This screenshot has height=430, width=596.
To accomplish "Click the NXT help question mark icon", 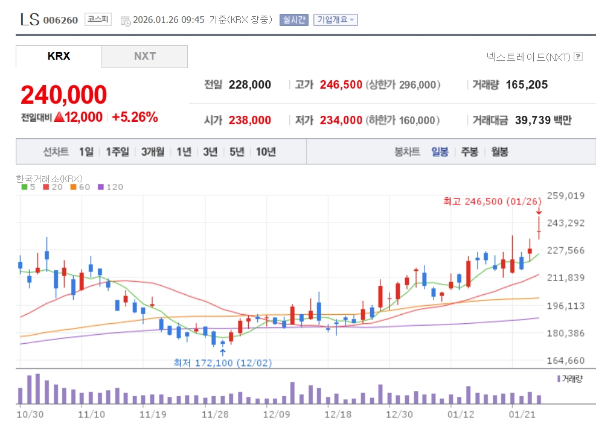I will tap(578, 57).
